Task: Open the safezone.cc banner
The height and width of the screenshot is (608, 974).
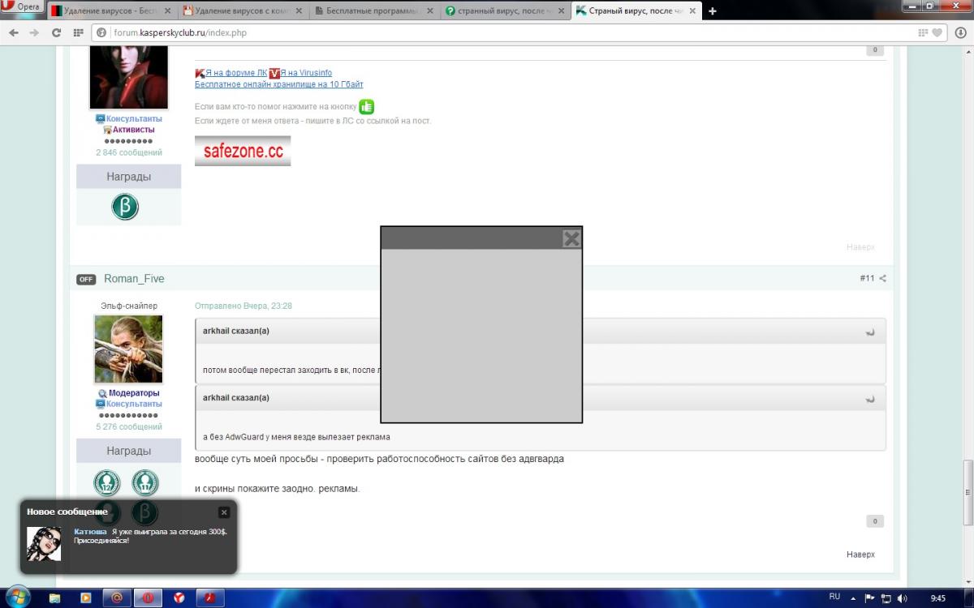Action: [243, 151]
